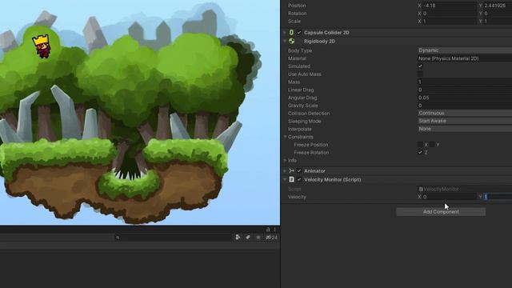Click the Project panel search field
Screen dimensions: 512x288
point(173,238)
